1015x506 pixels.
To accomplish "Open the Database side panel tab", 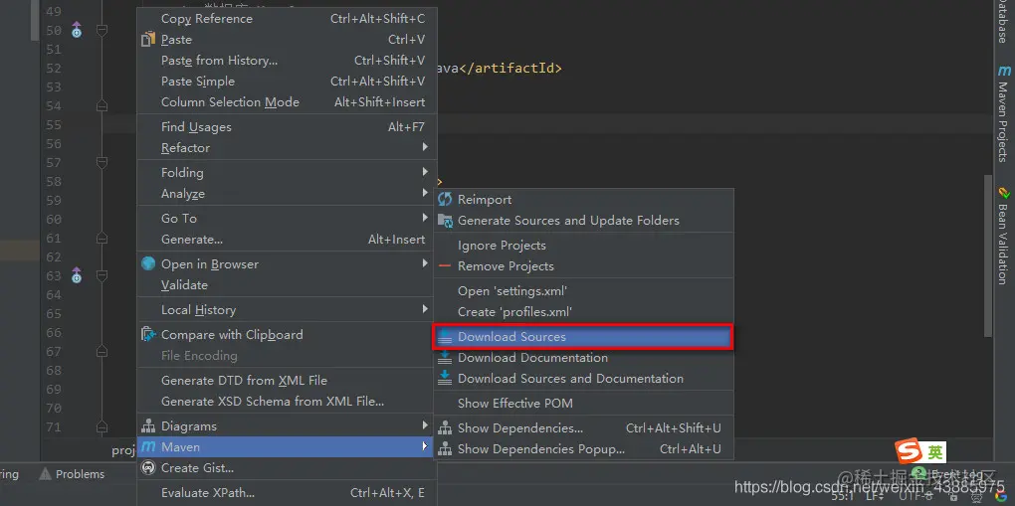I will [x=1002, y=23].
